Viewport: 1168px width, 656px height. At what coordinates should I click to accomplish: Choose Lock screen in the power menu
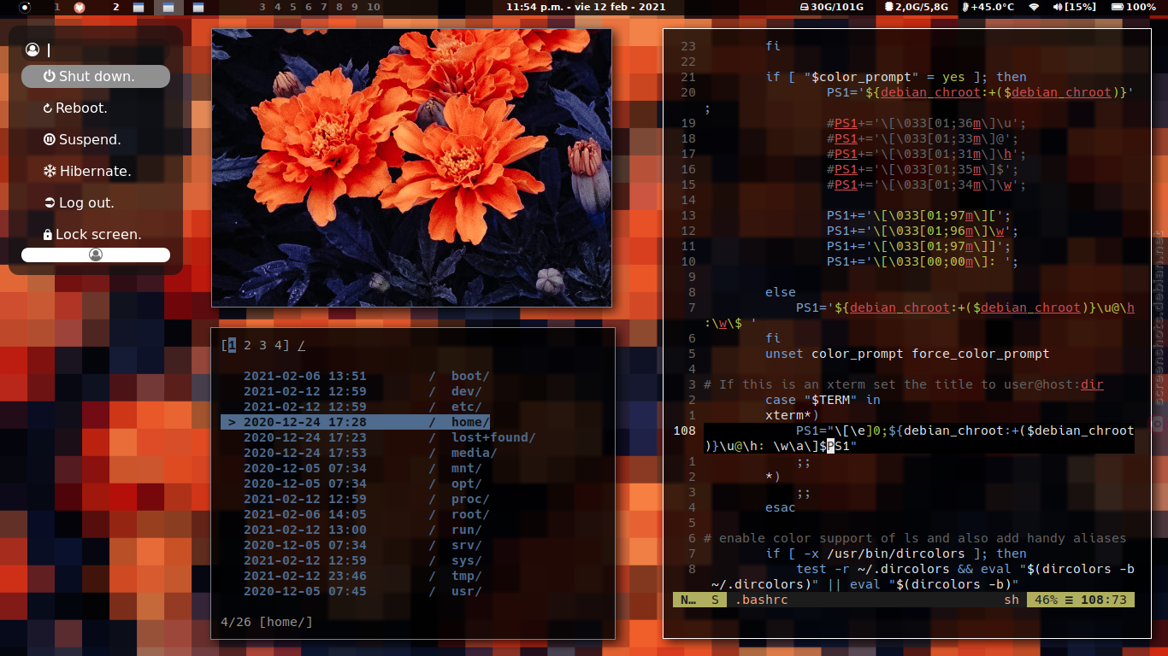click(x=96, y=234)
